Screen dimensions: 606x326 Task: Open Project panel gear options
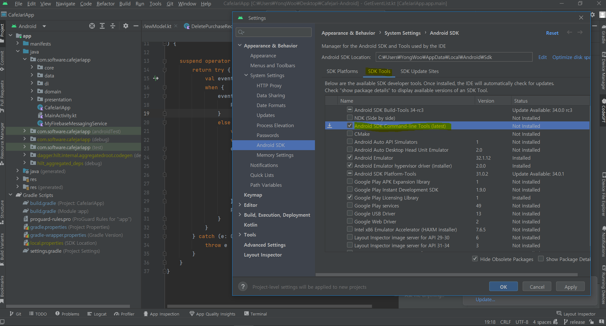[126, 26]
